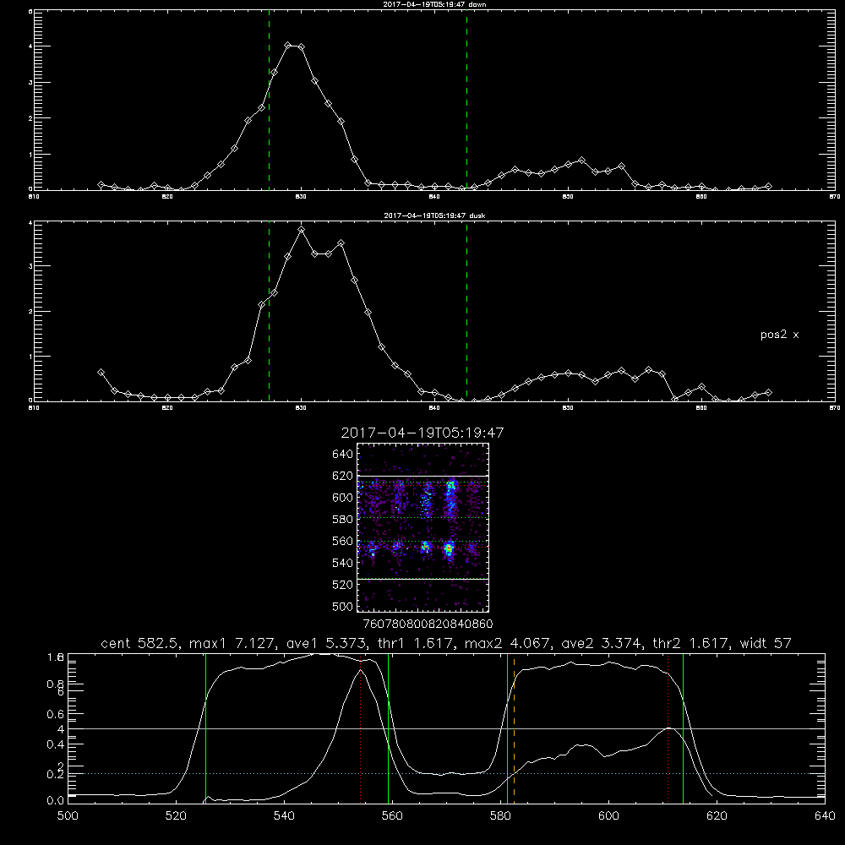Click the green vertical line near 525 in bottom plot
Screen dimensions: 845x845
pos(205,728)
